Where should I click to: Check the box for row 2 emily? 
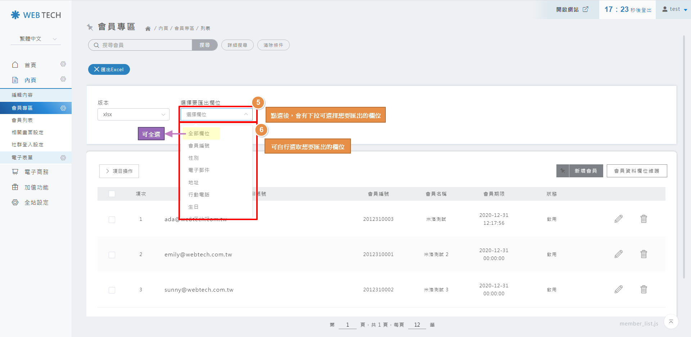(112, 255)
